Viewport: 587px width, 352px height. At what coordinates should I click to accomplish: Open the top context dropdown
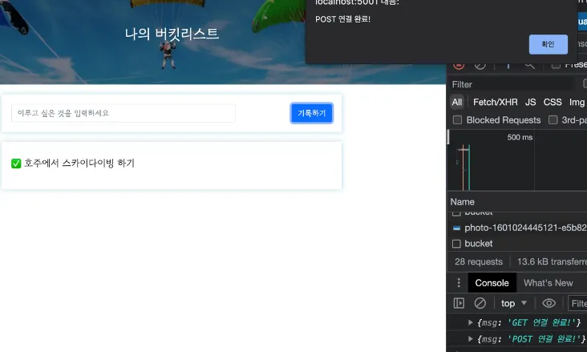coord(513,303)
